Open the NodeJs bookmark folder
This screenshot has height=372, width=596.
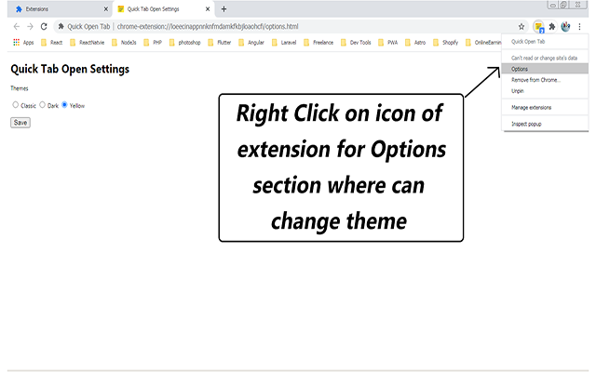click(124, 43)
